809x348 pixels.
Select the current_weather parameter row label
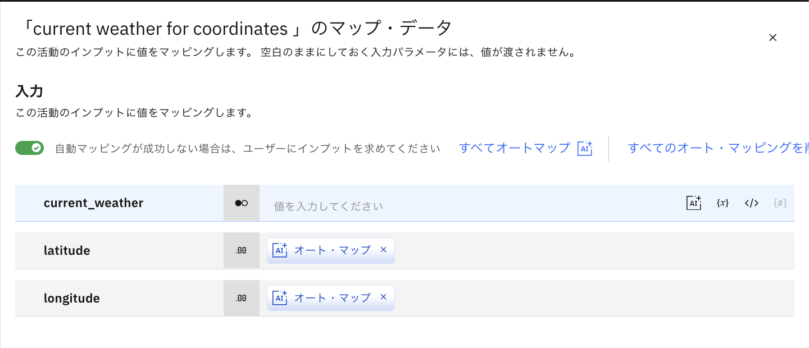[93, 203]
